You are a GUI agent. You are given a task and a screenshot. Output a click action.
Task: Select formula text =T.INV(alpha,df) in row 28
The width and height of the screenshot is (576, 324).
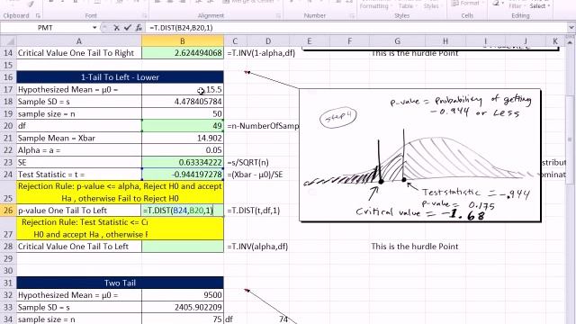[257, 247]
